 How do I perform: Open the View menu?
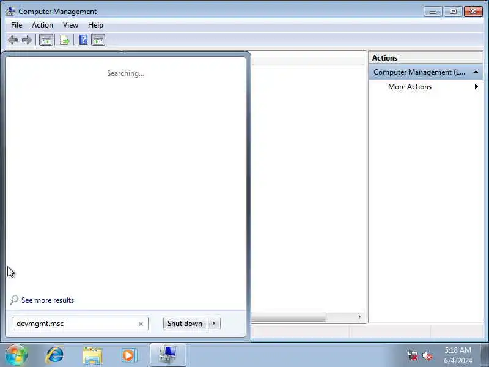coord(70,25)
